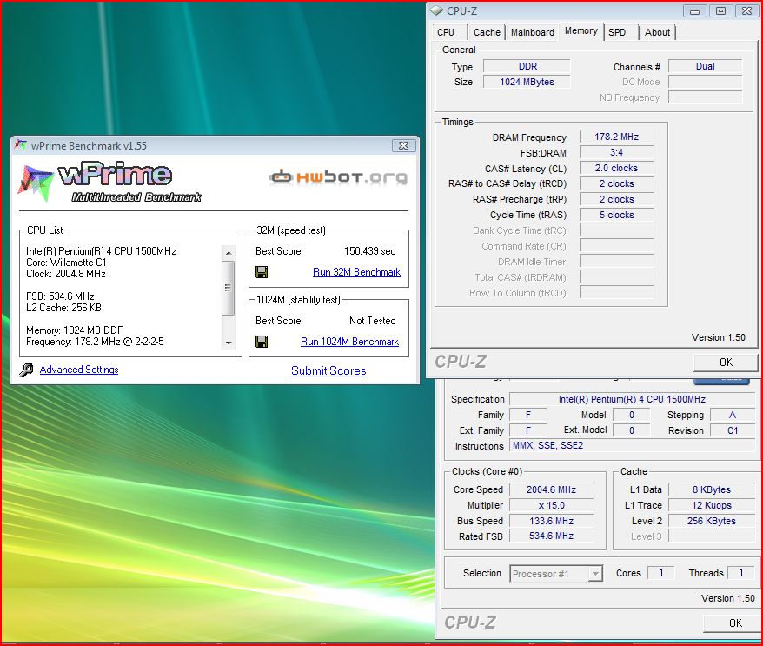The width and height of the screenshot is (763, 646).
Task: Click the Rated FSB value 534.6 MHz
Action: pyautogui.click(x=551, y=536)
